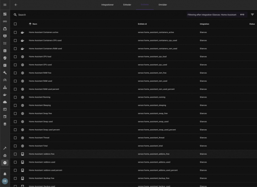Select sensor.home_assistant_containers_ram_used id

pos(158,48)
